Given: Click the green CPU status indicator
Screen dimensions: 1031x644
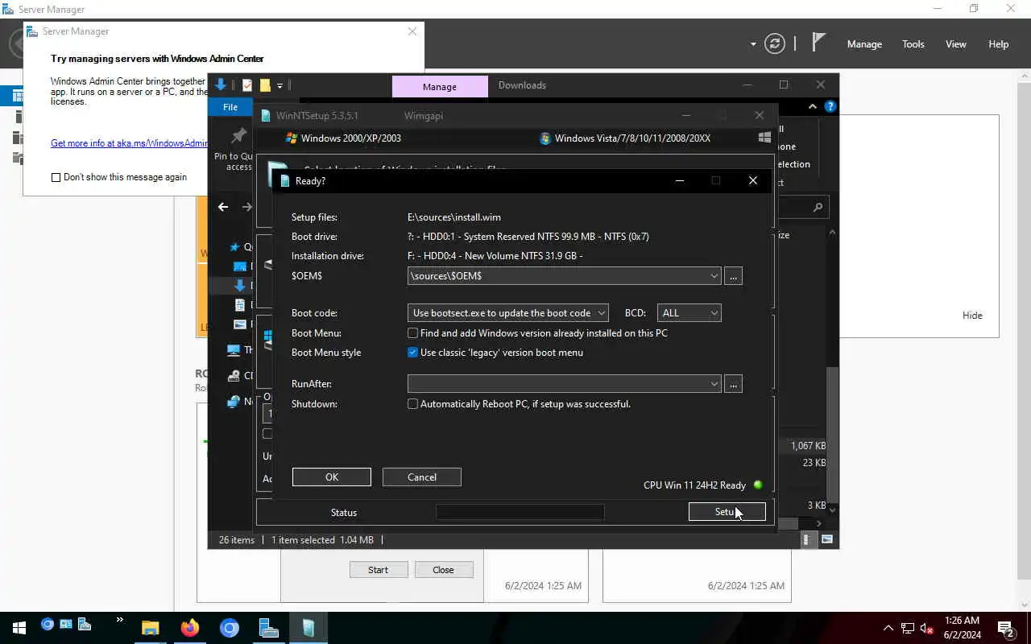Looking at the screenshot, I should (x=757, y=485).
